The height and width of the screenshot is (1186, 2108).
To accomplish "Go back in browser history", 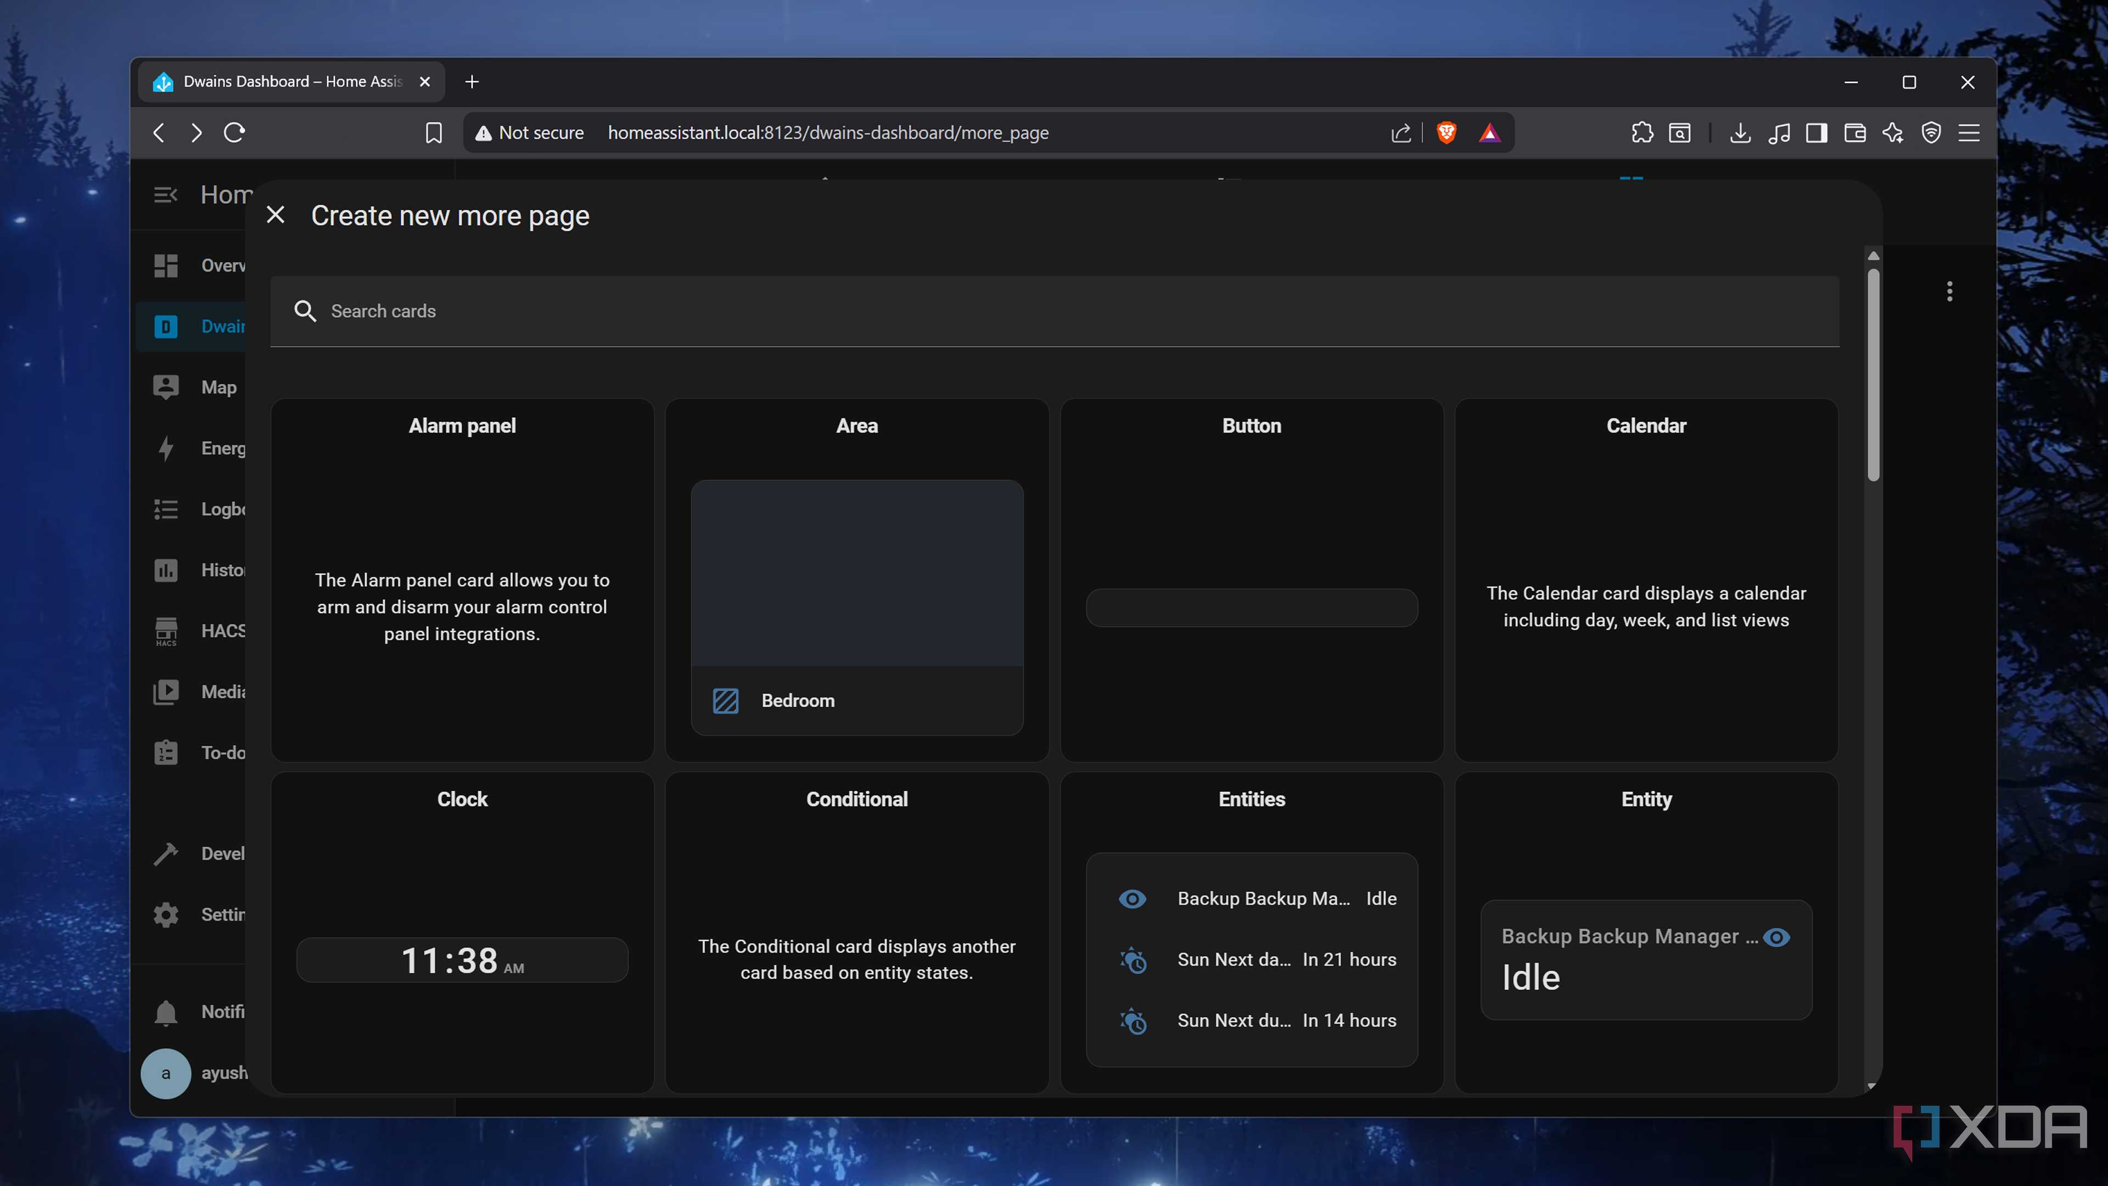I will point(159,132).
